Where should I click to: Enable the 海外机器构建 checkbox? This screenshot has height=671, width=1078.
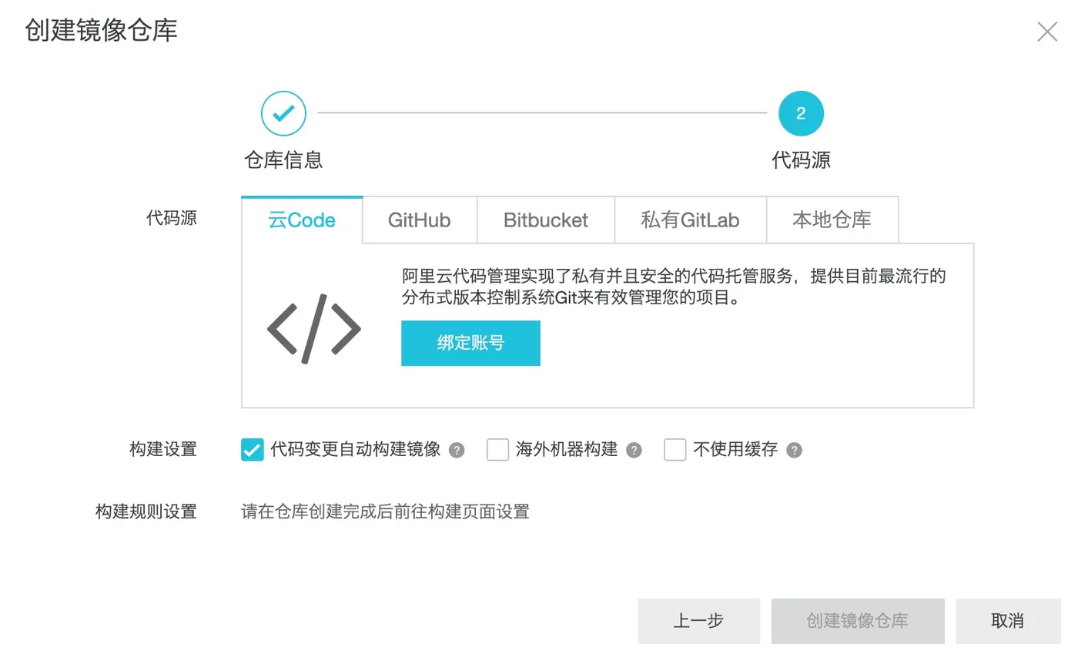(x=497, y=449)
